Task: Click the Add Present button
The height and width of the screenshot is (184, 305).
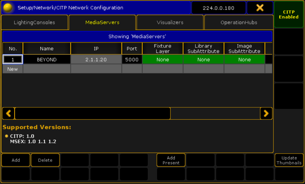Action: pos(171,160)
